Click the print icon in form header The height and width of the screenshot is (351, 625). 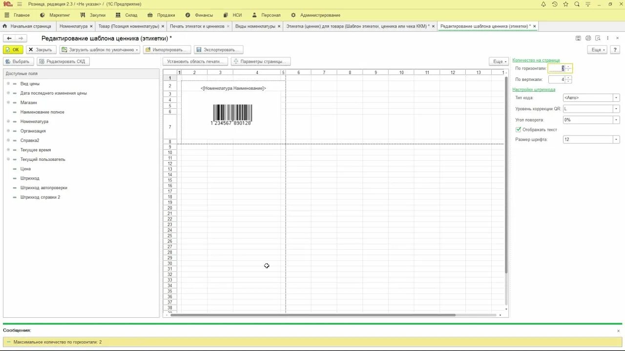tap(588, 38)
